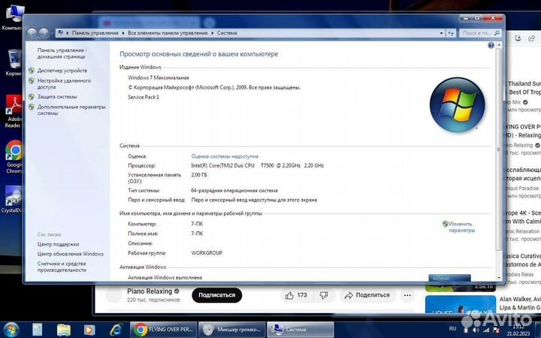Click the scrollbar down arrow in System window

[x=499, y=278]
